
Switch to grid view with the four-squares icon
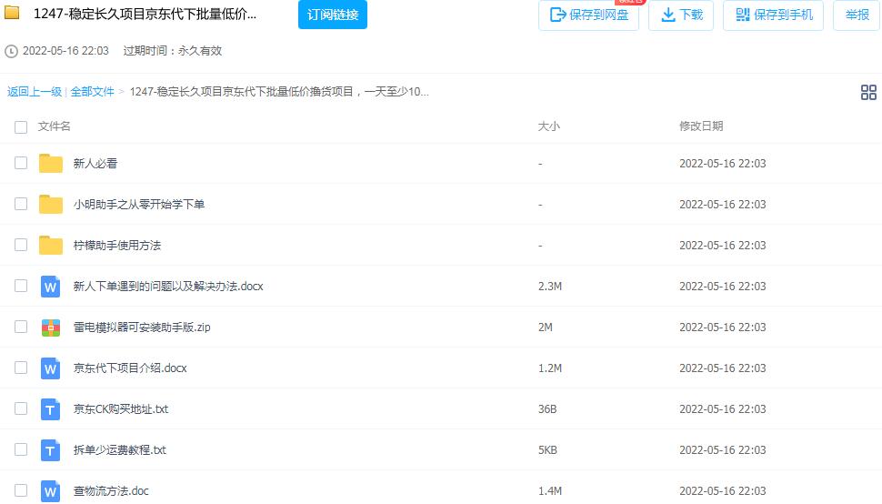pyautogui.click(x=868, y=92)
